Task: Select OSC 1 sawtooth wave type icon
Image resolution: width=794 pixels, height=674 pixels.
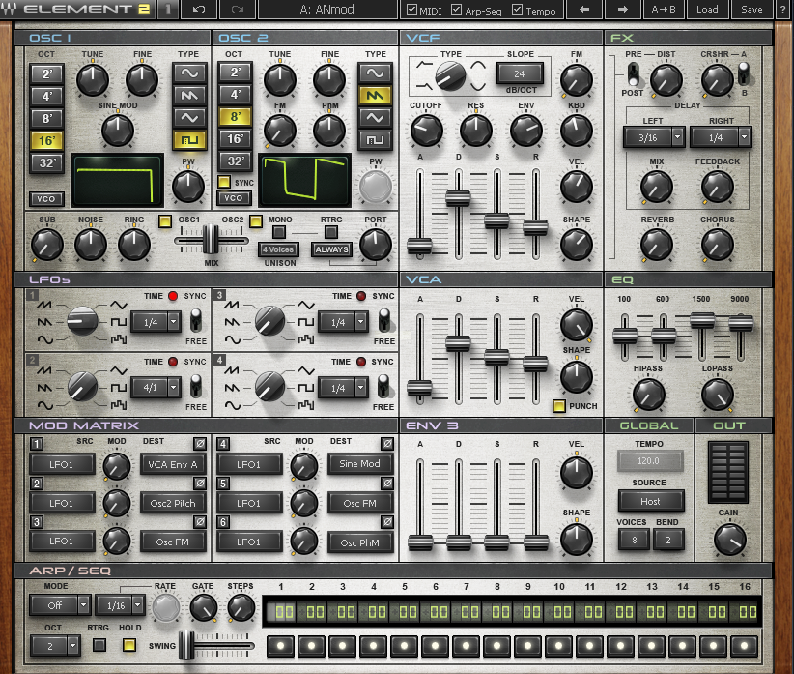Action: (189, 96)
